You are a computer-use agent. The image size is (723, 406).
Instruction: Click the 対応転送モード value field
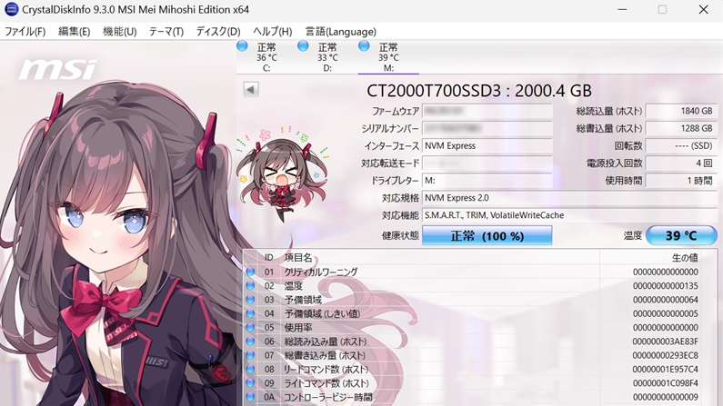pos(487,163)
